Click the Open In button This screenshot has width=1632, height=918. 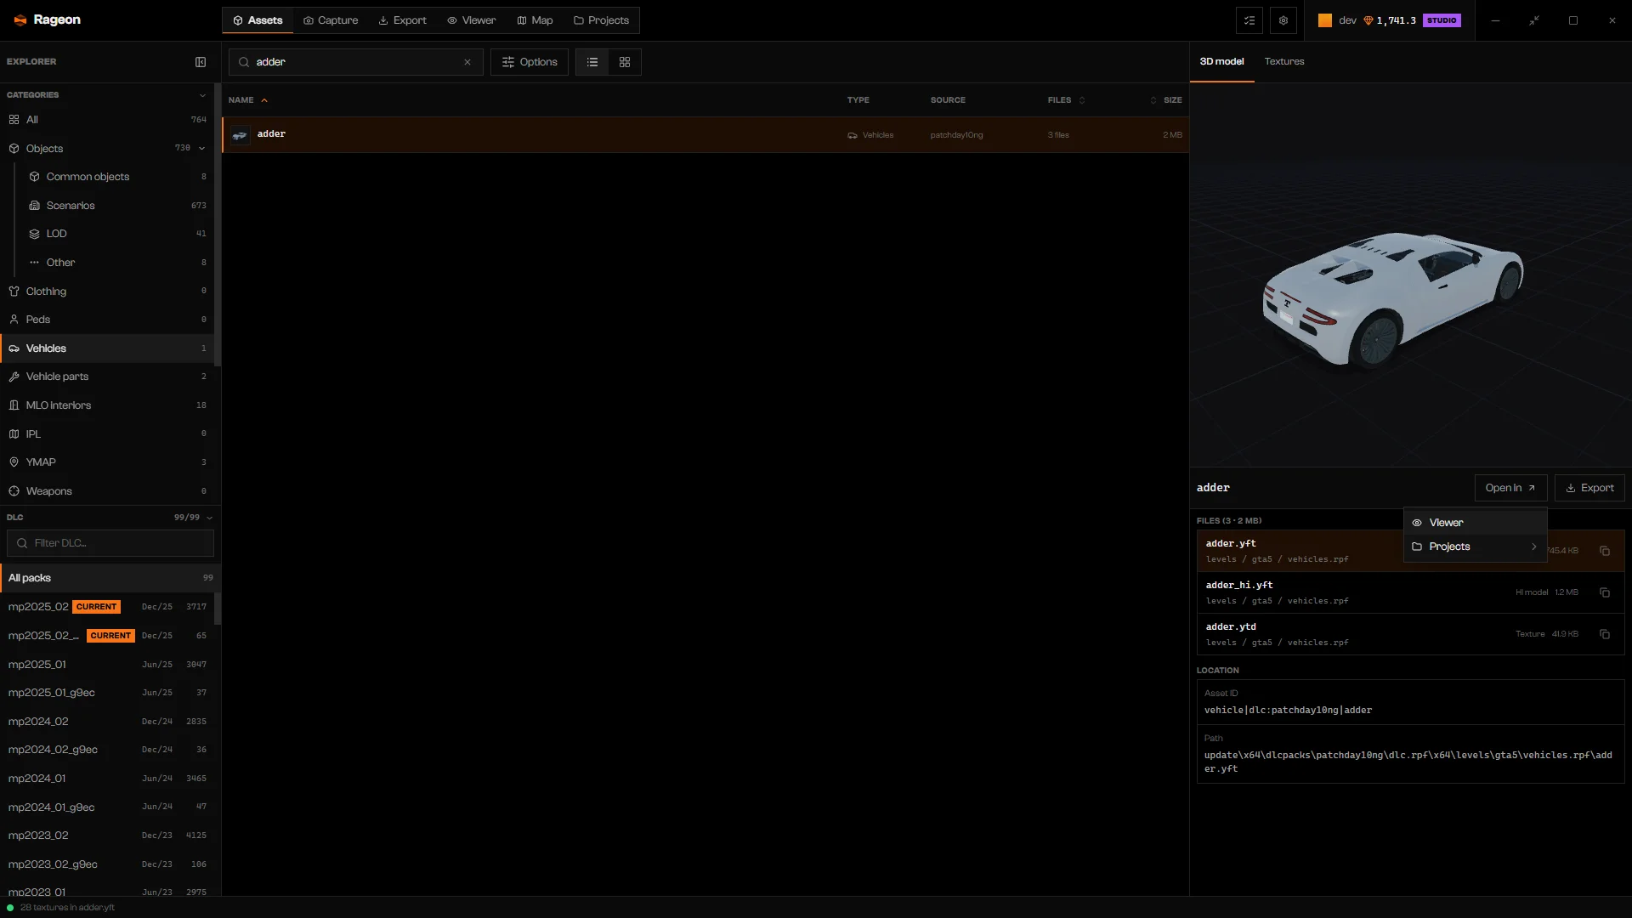coord(1510,488)
